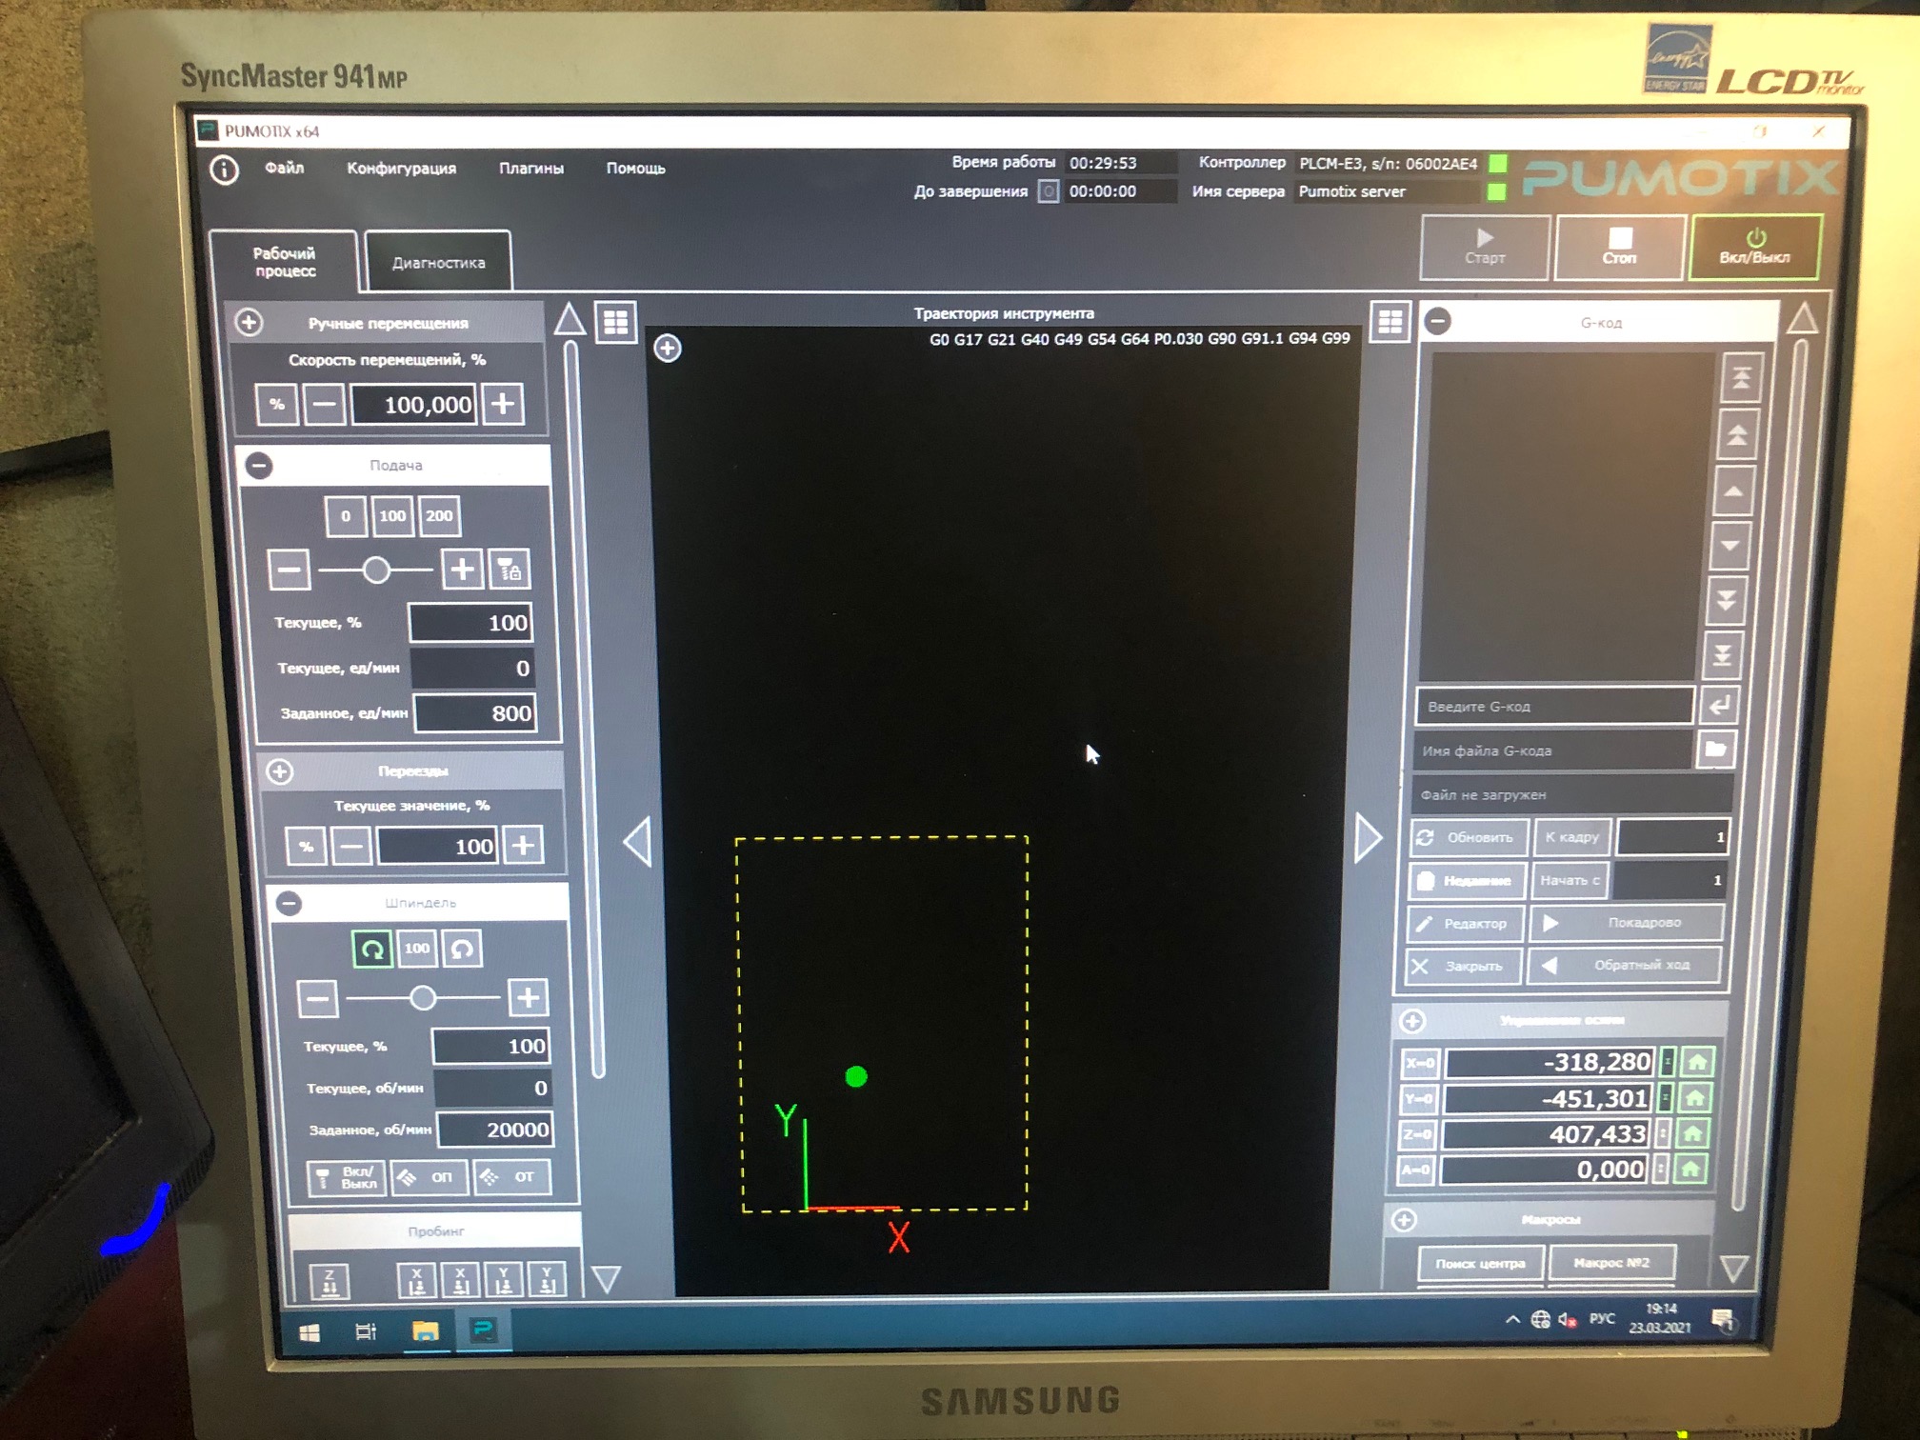Select counter-clockwise spindle rotation icon
This screenshot has width=1920, height=1440.
pyautogui.click(x=462, y=950)
